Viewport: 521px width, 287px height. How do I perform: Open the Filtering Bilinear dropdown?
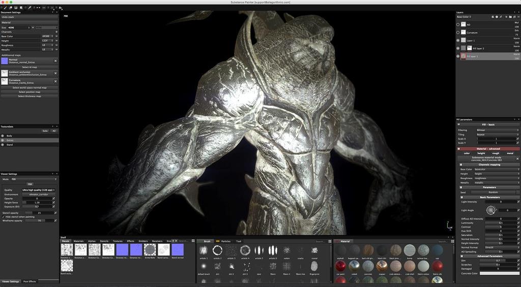498,130
